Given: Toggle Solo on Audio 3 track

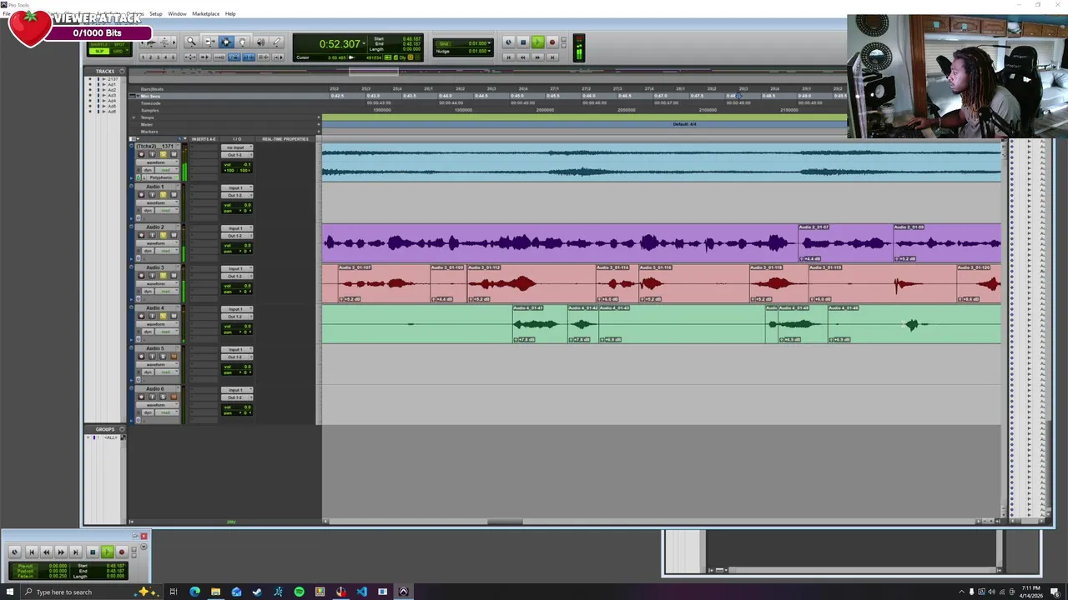Looking at the screenshot, I should tap(164, 276).
